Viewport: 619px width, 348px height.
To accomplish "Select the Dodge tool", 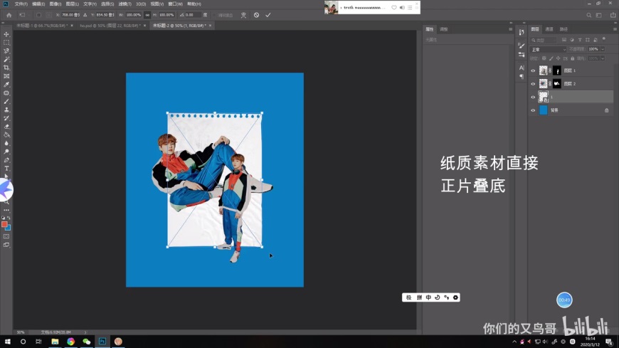I will pyautogui.click(x=6, y=152).
